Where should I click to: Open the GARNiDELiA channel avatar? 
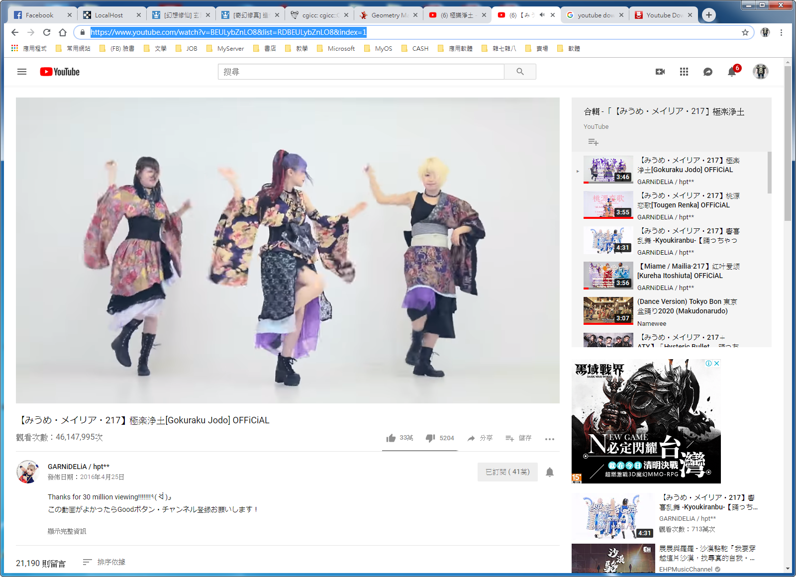pos(28,472)
